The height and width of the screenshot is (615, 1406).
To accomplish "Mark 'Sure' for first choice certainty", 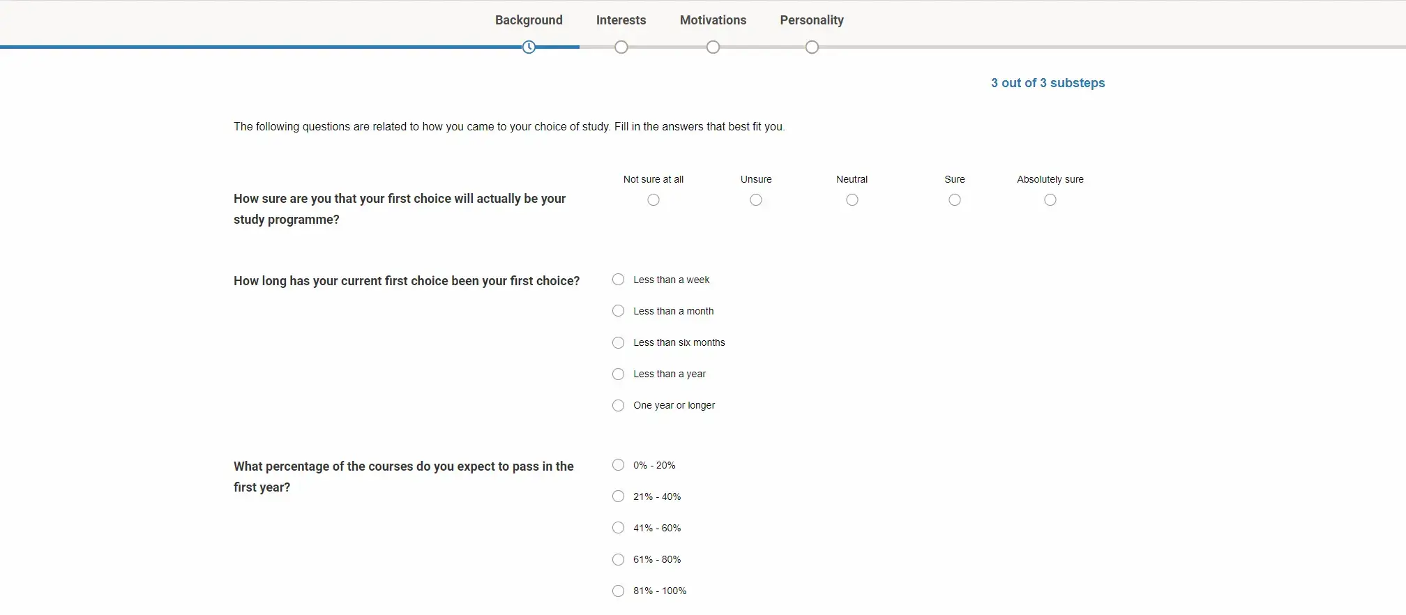I will (955, 200).
